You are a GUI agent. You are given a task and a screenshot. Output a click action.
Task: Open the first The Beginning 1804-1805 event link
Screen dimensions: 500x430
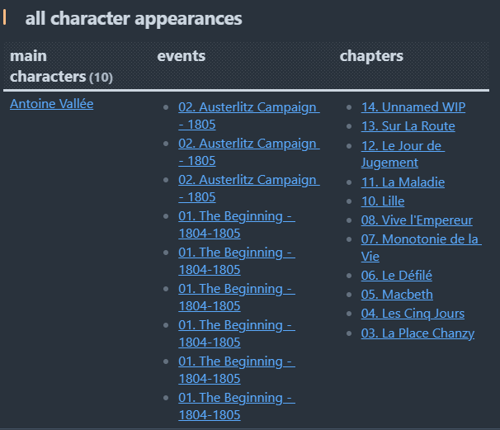pyautogui.click(x=237, y=224)
